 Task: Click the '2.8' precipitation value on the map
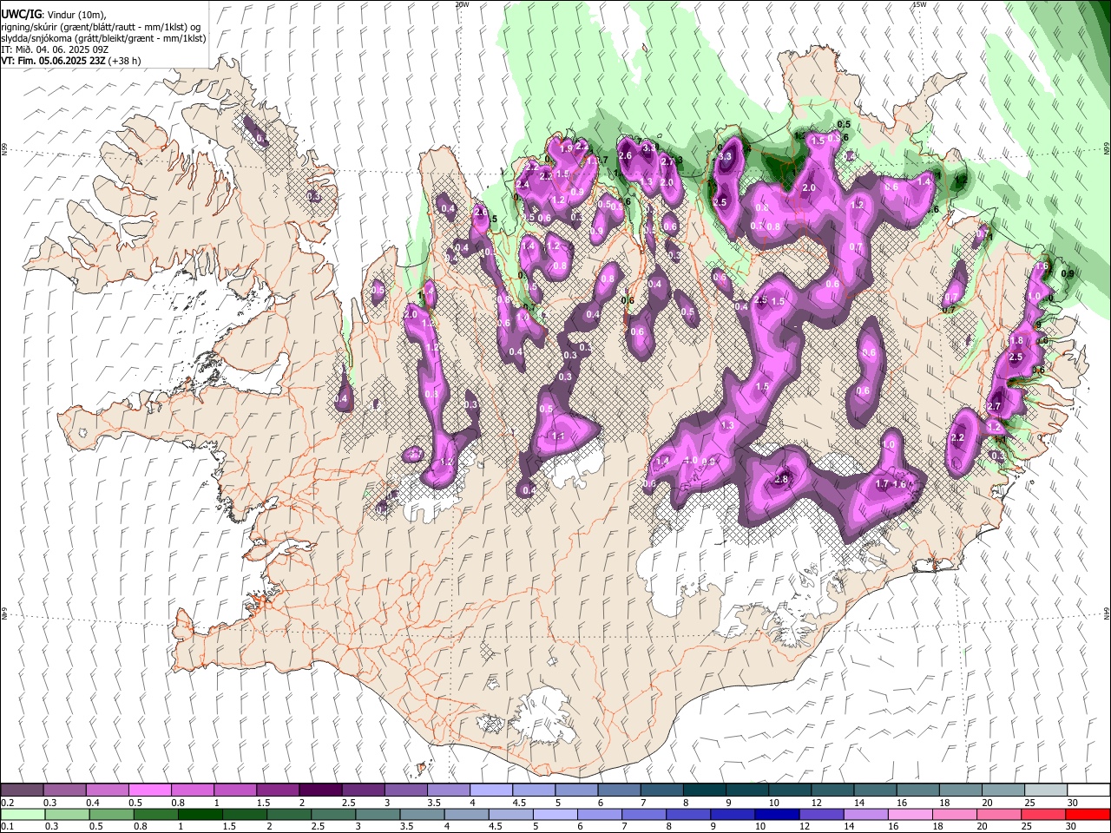coord(781,480)
